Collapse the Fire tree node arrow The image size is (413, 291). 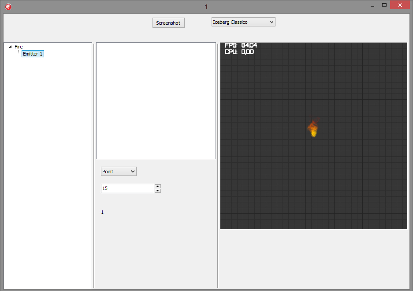point(10,47)
